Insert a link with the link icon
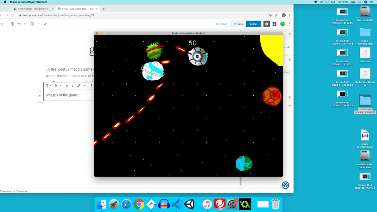This screenshot has height=212, width=377. coord(79,86)
